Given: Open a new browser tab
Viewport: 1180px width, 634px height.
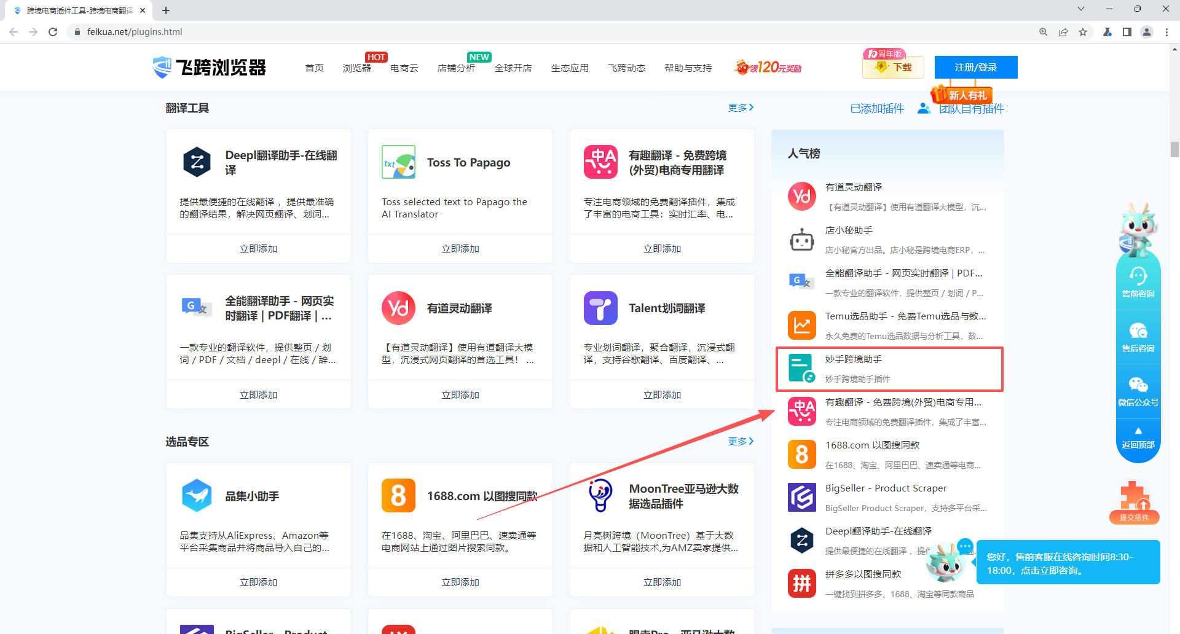Looking at the screenshot, I should (166, 10).
